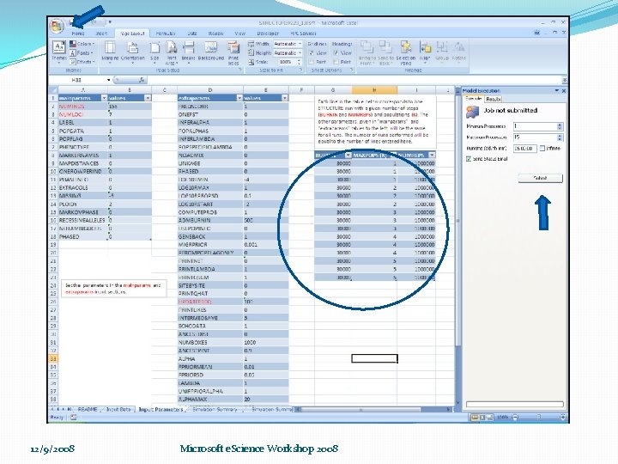Open the Developer ribbon tab
This screenshot has height=464, width=618.
pyautogui.click(x=268, y=34)
